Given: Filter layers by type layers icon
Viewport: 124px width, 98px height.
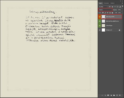Looking at the screenshot, I should coord(115,7).
